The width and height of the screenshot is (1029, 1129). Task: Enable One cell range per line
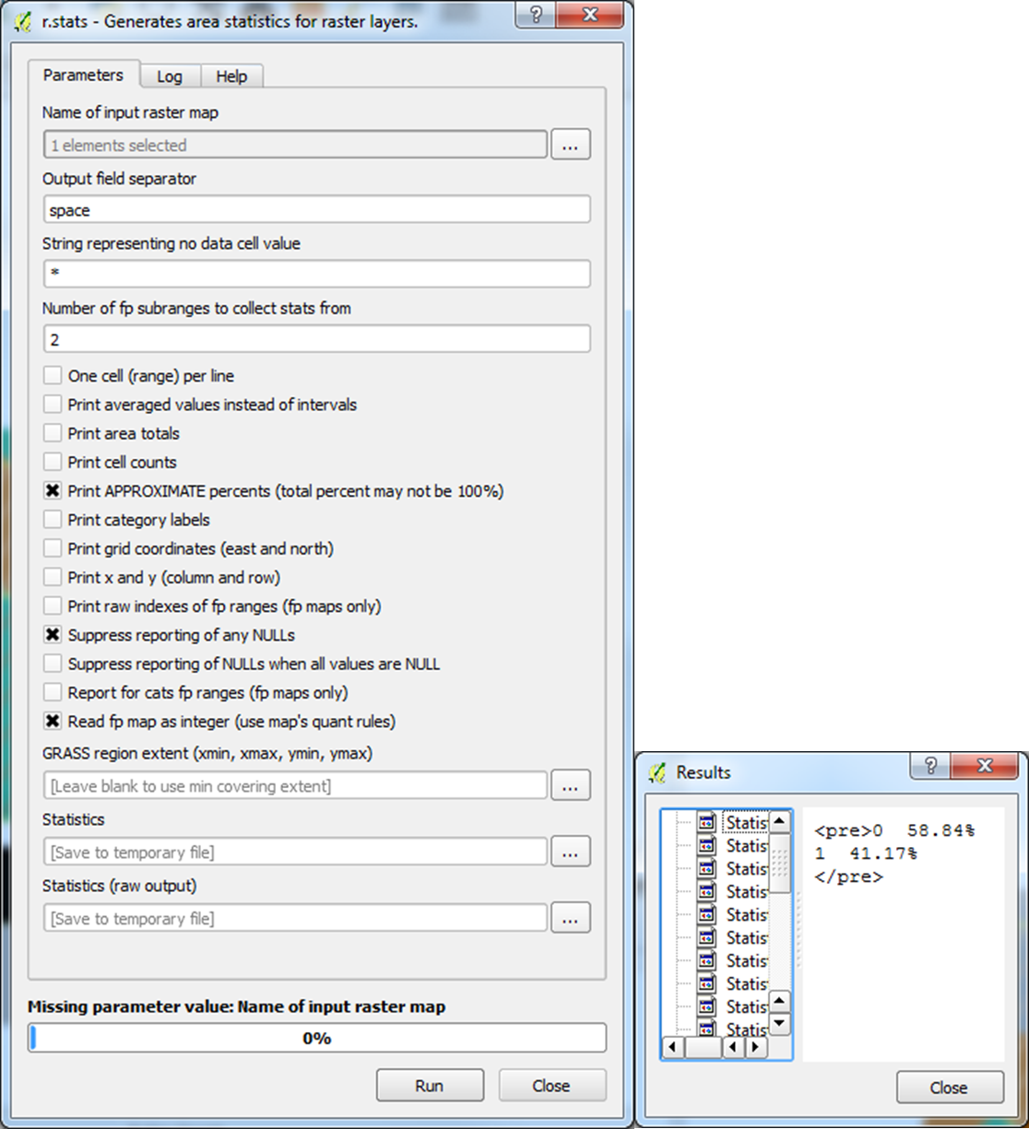pos(53,374)
